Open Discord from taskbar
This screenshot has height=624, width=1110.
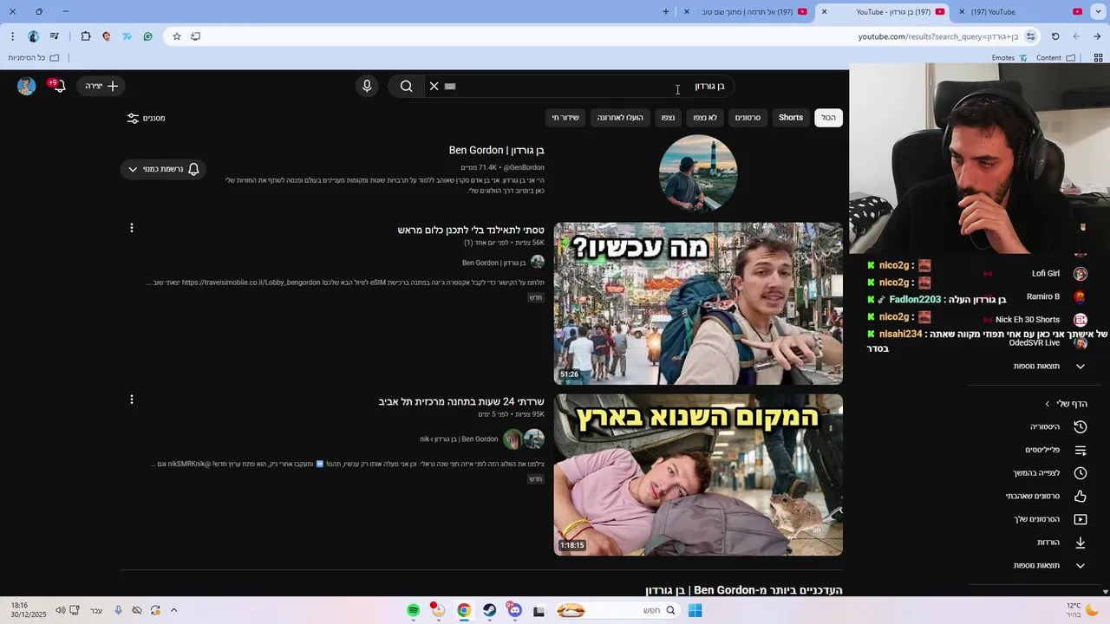(x=515, y=610)
